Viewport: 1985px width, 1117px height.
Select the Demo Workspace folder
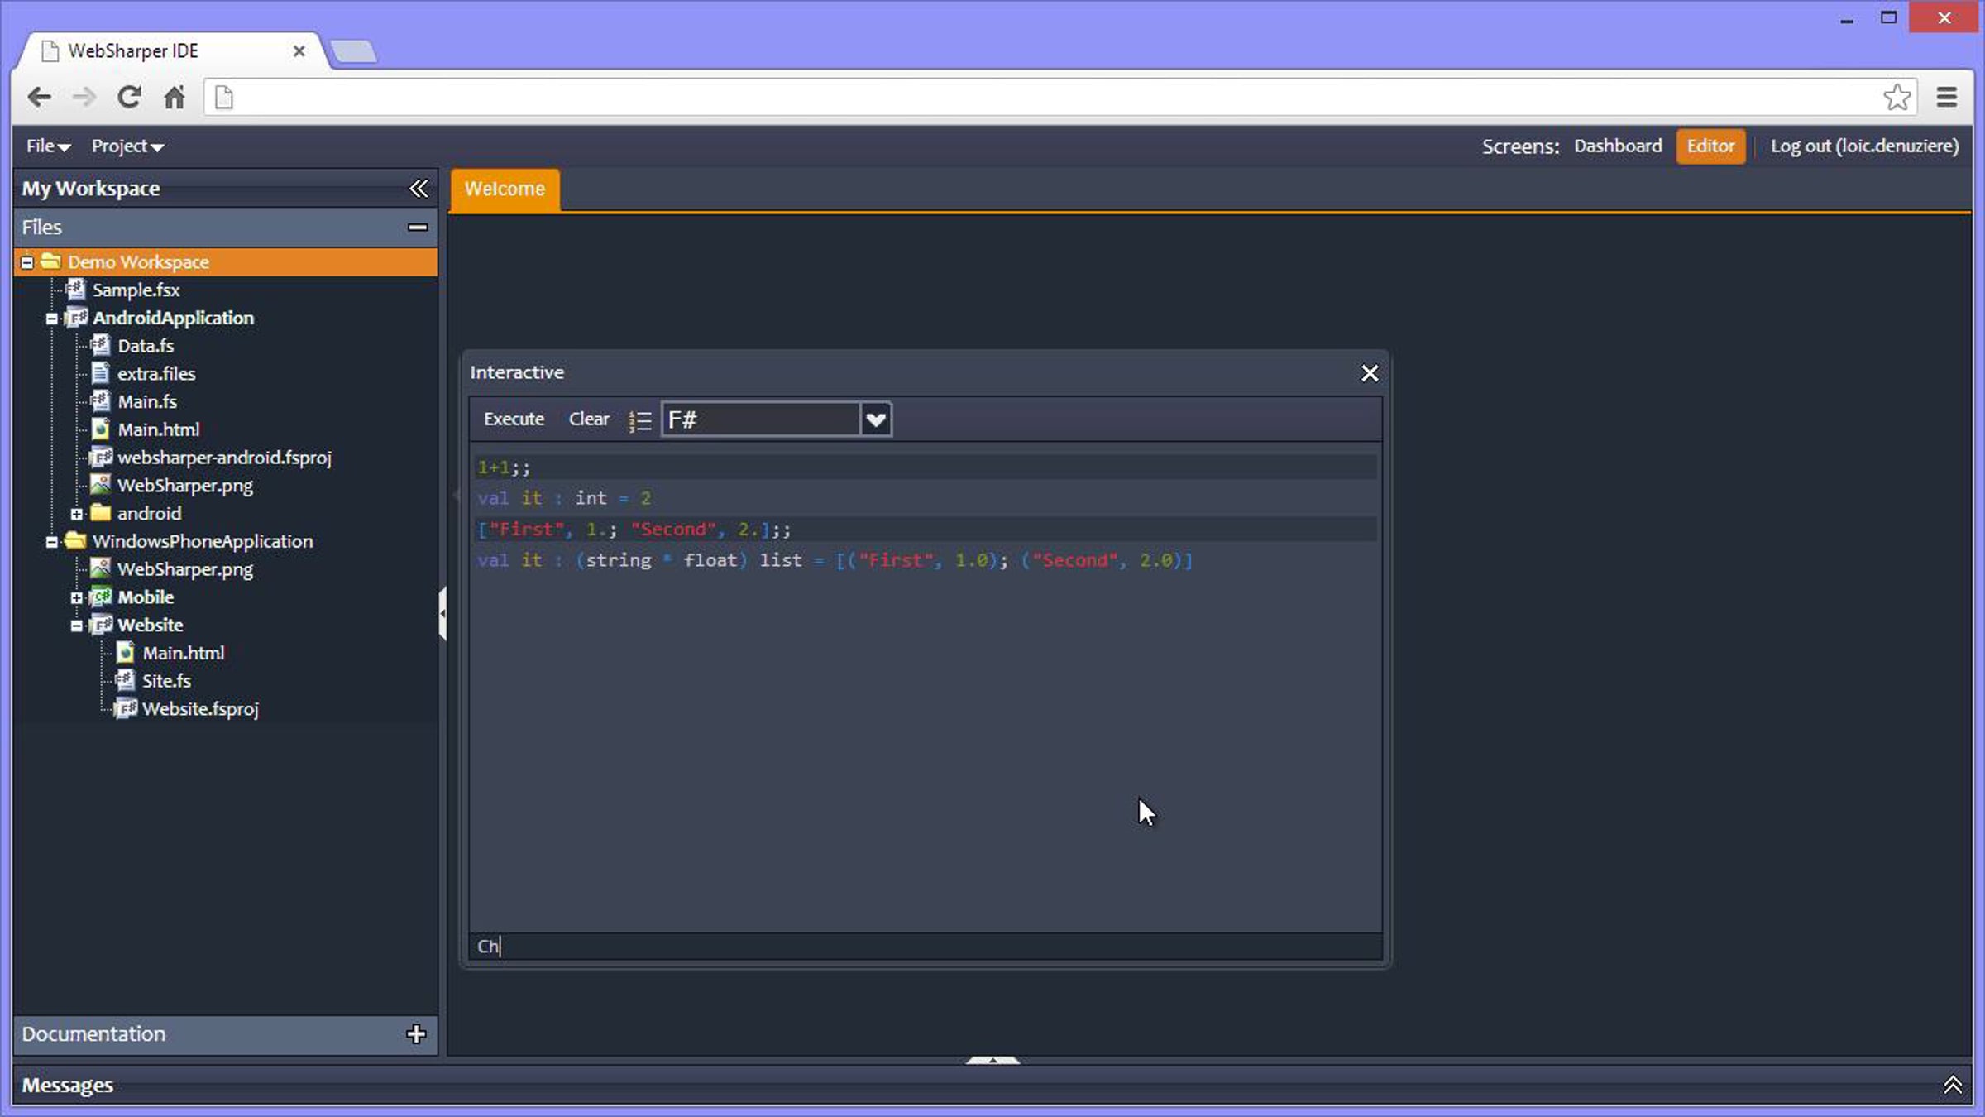click(x=138, y=262)
